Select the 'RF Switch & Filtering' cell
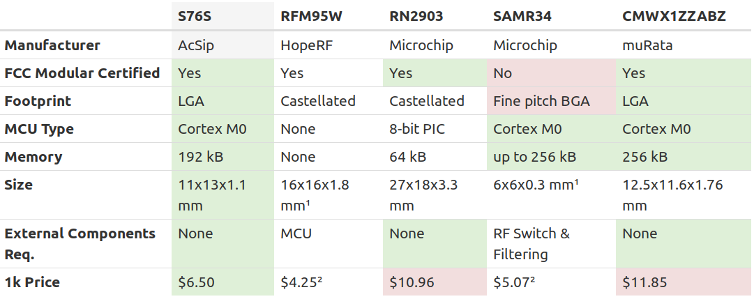This screenshot has height=299, width=754. (x=551, y=244)
